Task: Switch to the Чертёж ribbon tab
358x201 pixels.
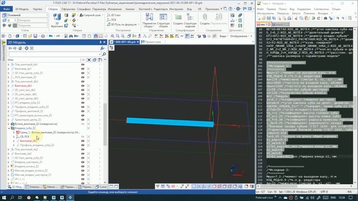Action: [37, 9]
